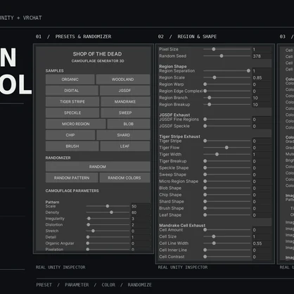Screen dimensions: 294x294
Task: Click the RANDOM COLORS button
Action: [124, 178]
